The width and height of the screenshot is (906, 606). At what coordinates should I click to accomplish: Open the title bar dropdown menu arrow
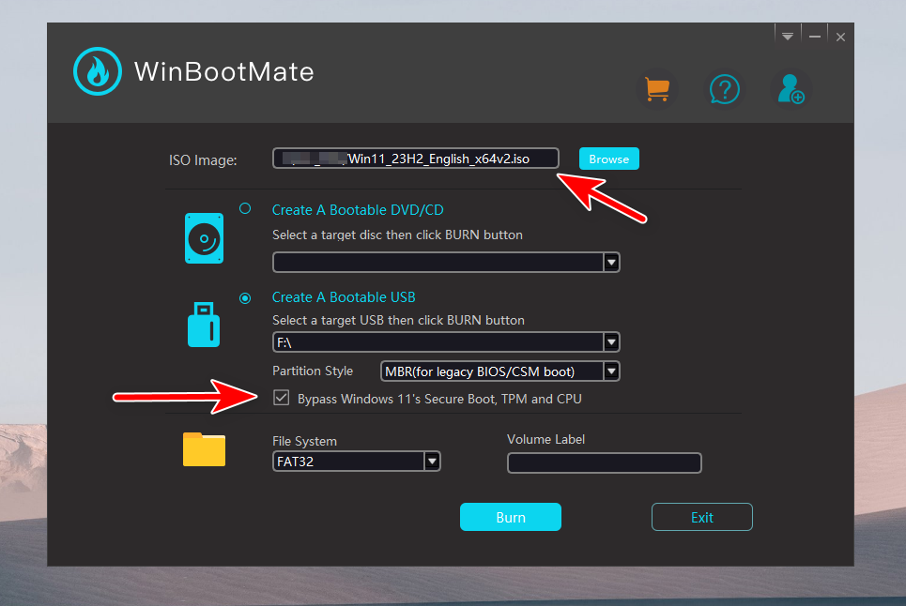click(x=788, y=37)
